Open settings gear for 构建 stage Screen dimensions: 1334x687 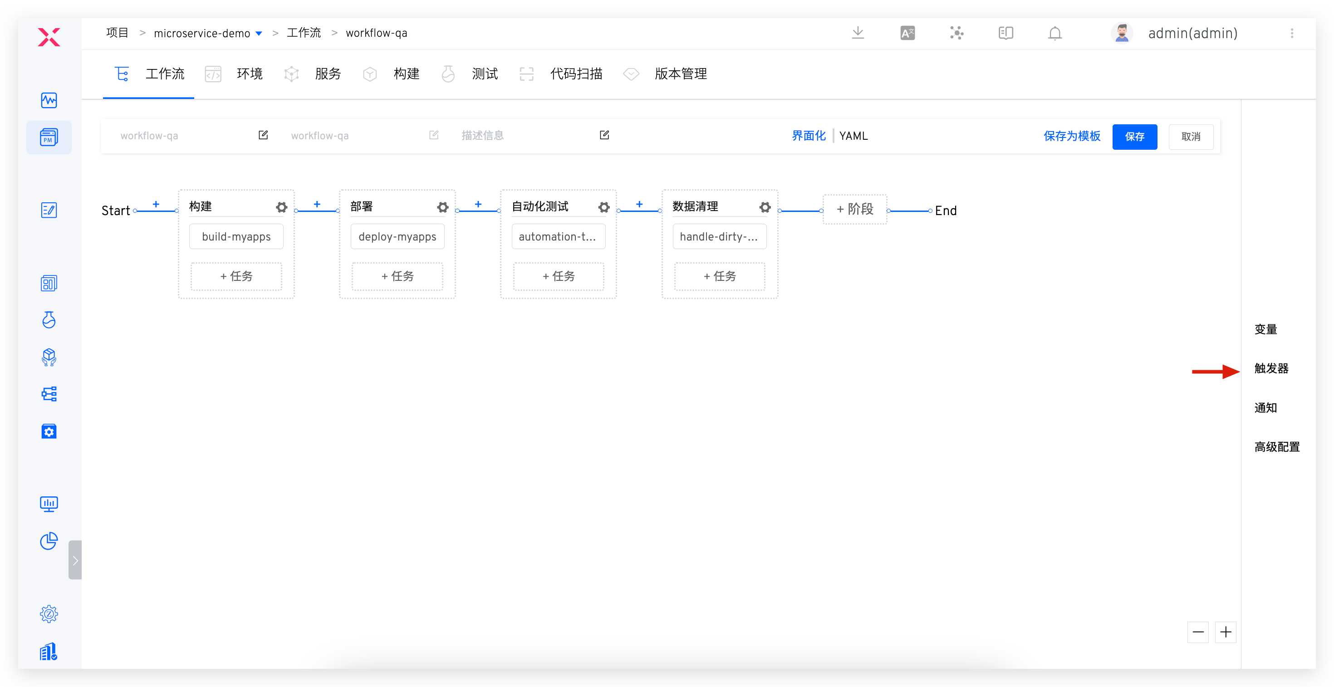[281, 207]
